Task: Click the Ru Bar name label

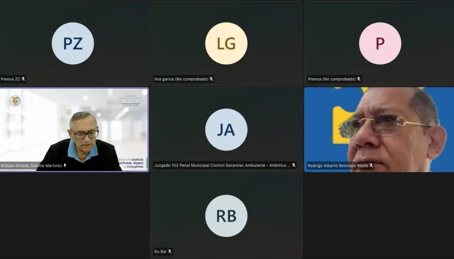Action: tap(161, 251)
